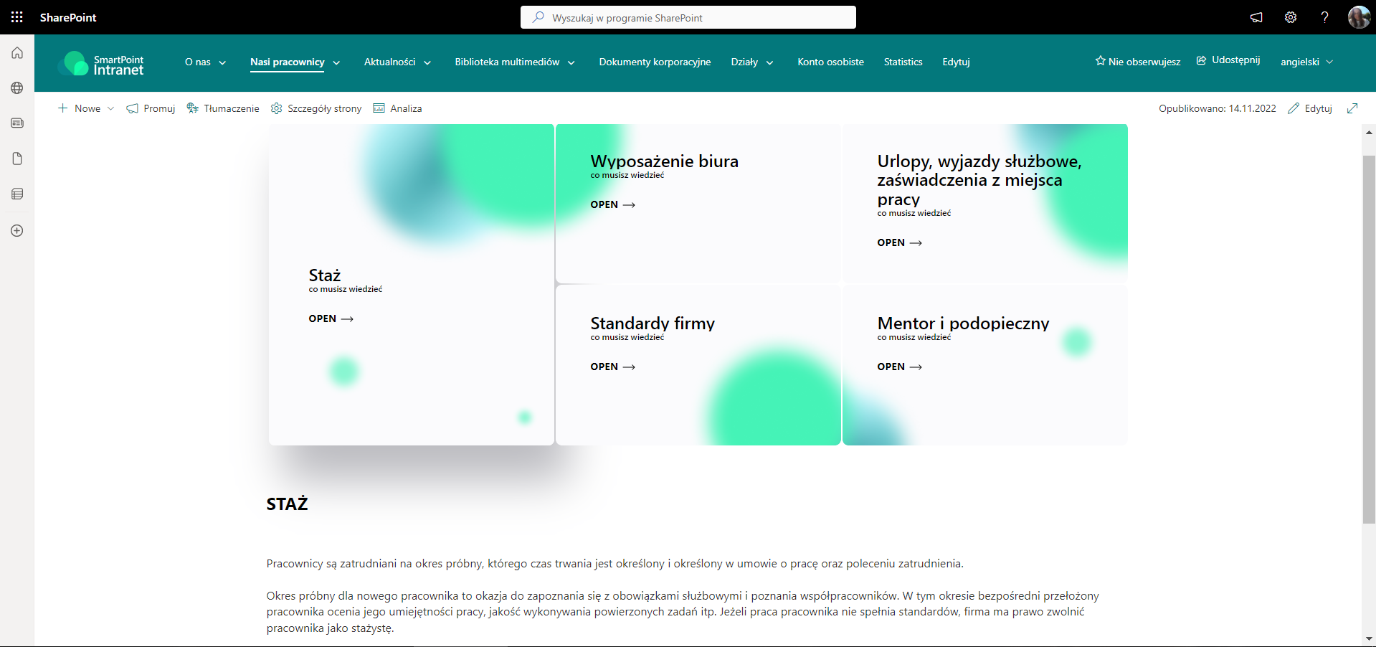The height and width of the screenshot is (647, 1376).
Task: Expand the page to full-screen mode
Action: (1352, 108)
